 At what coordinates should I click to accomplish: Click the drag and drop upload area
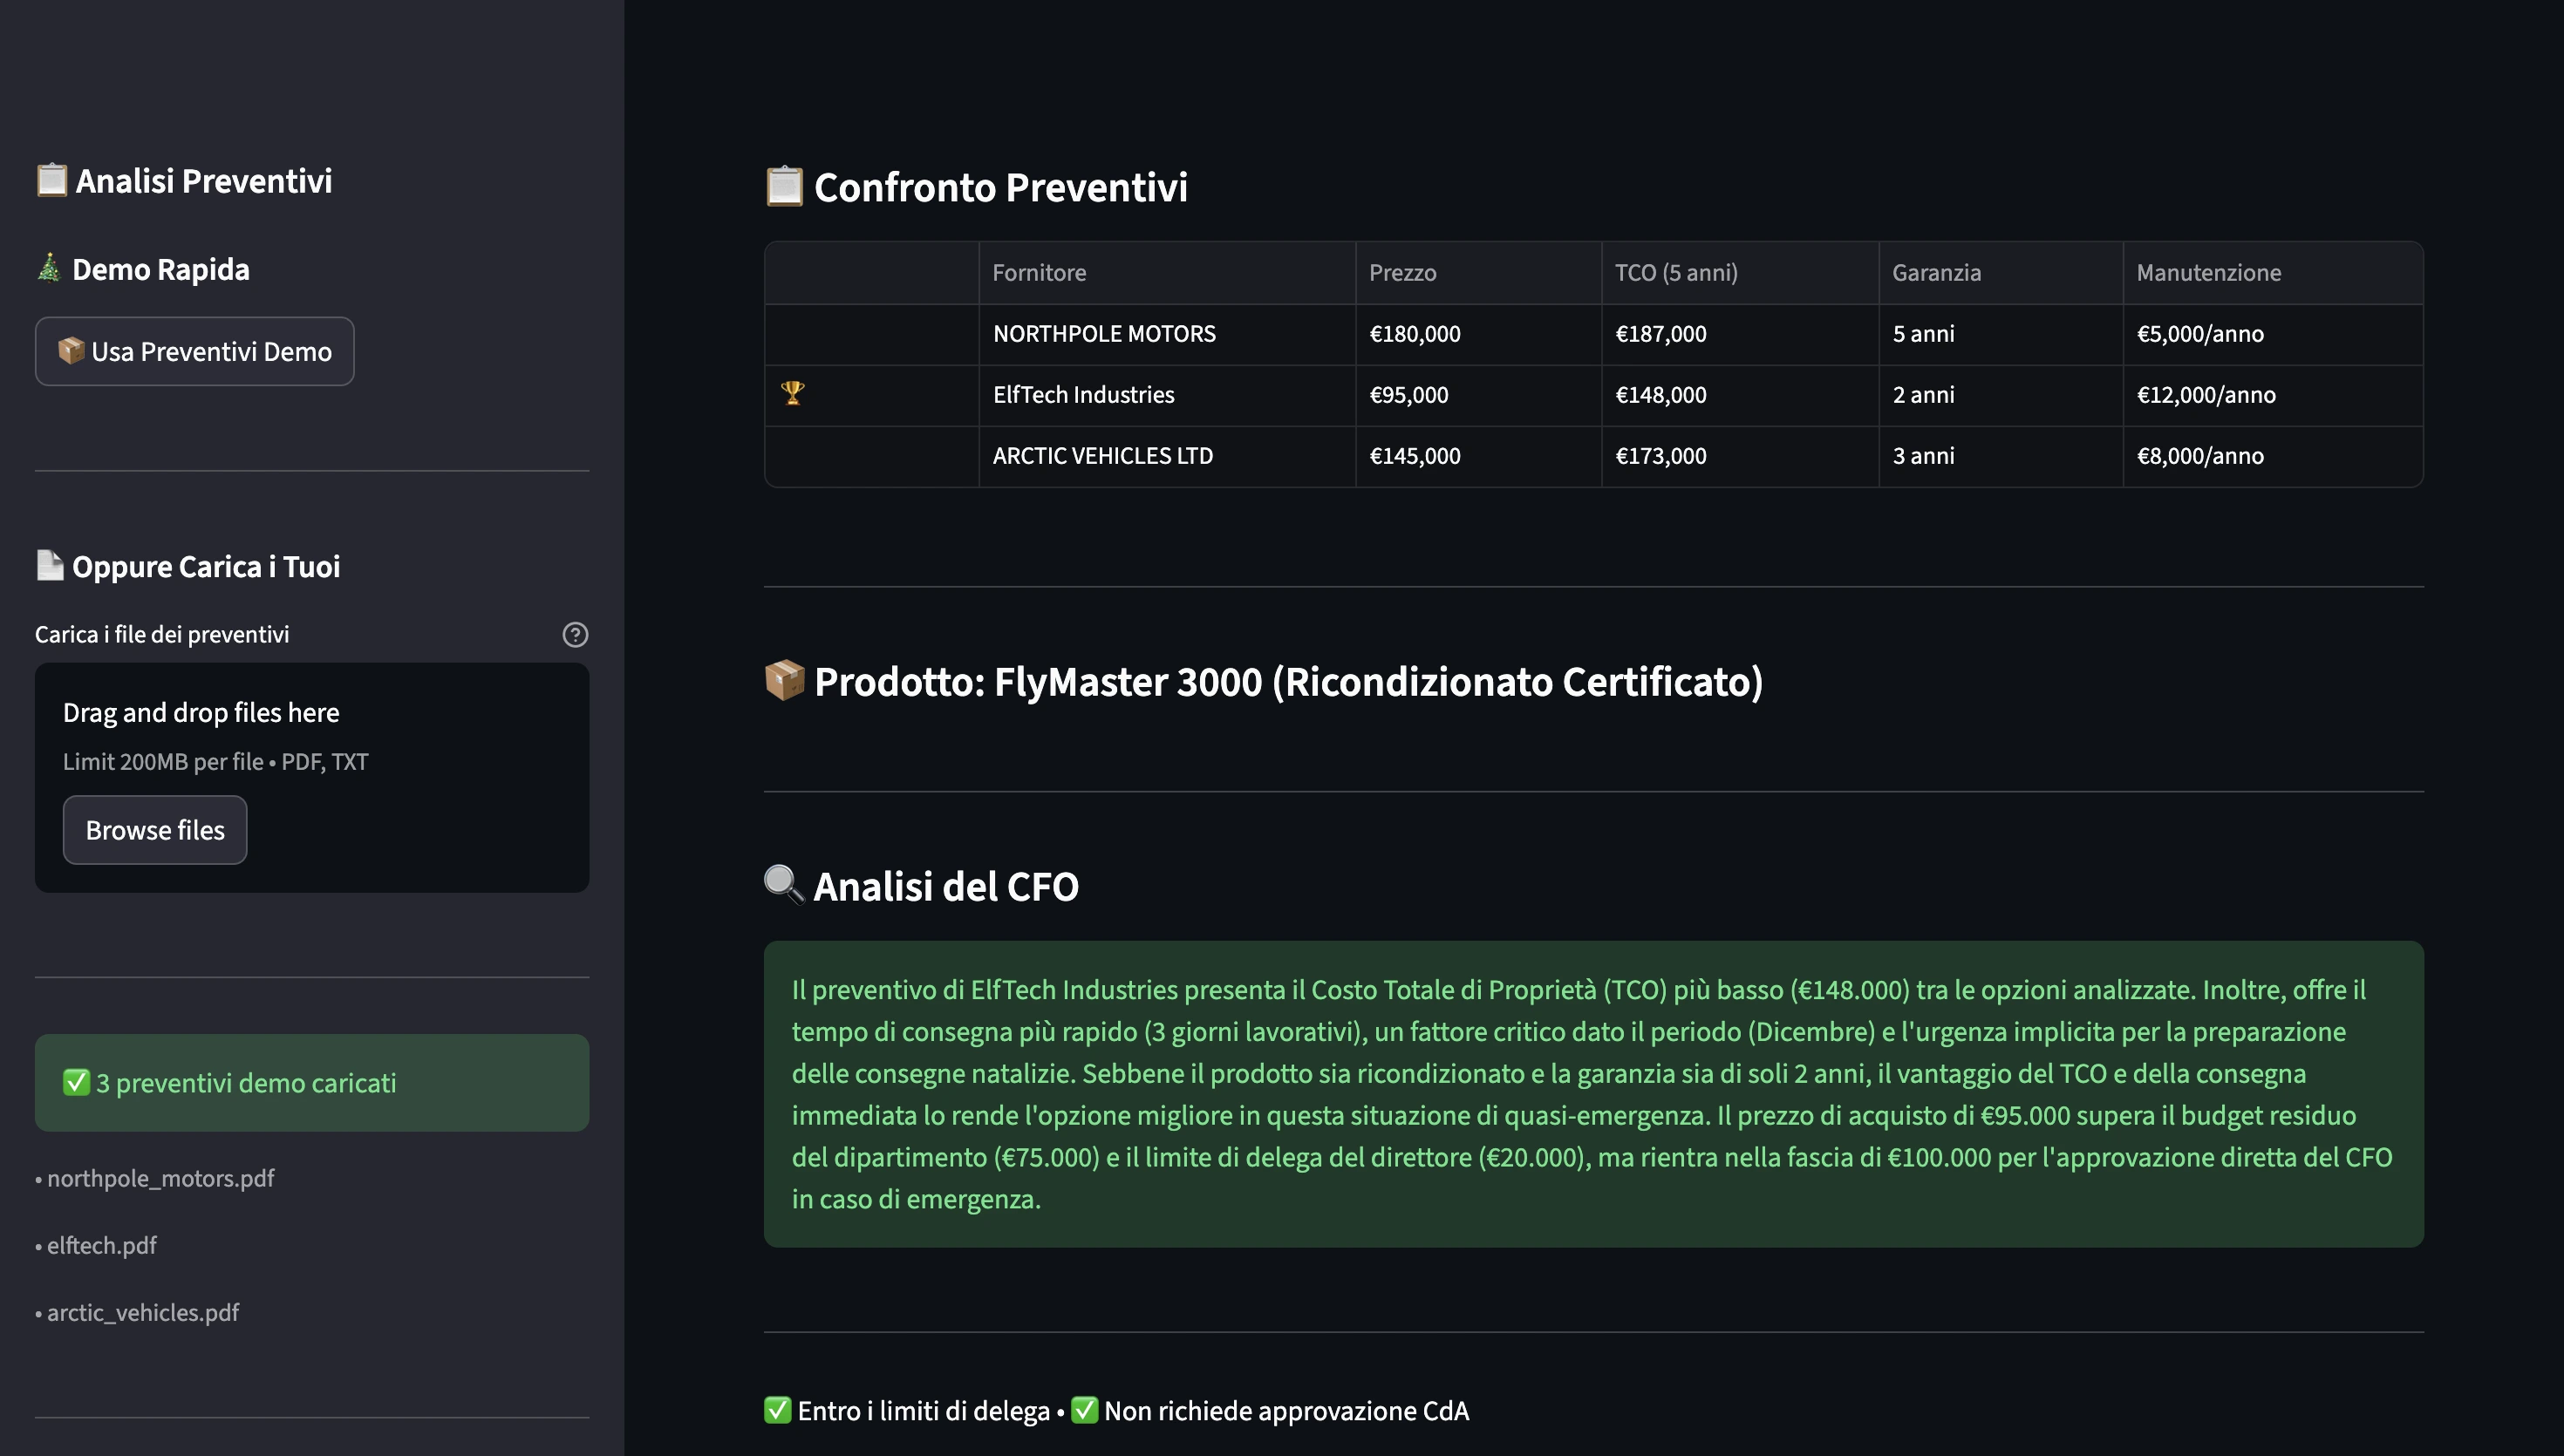pyautogui.click(x=312, y=778)
